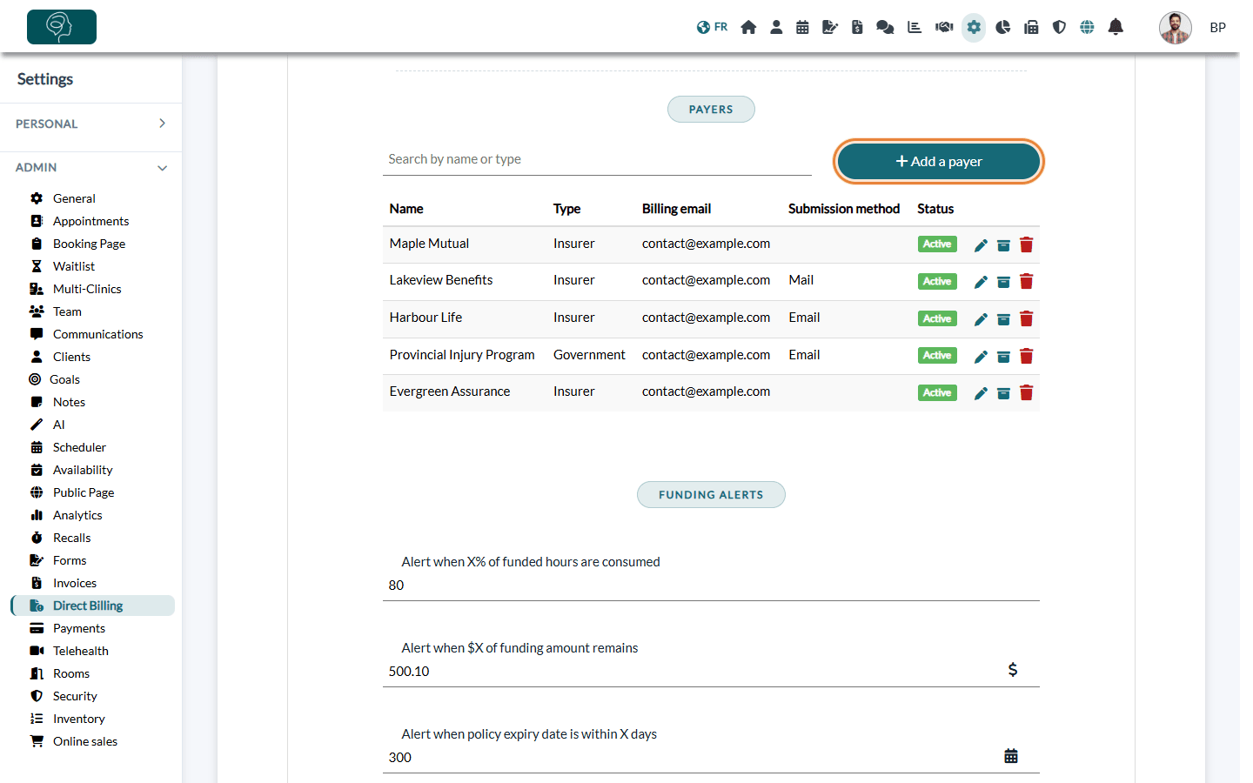Edit the Provincial Injury Program payer

[981, 357]
